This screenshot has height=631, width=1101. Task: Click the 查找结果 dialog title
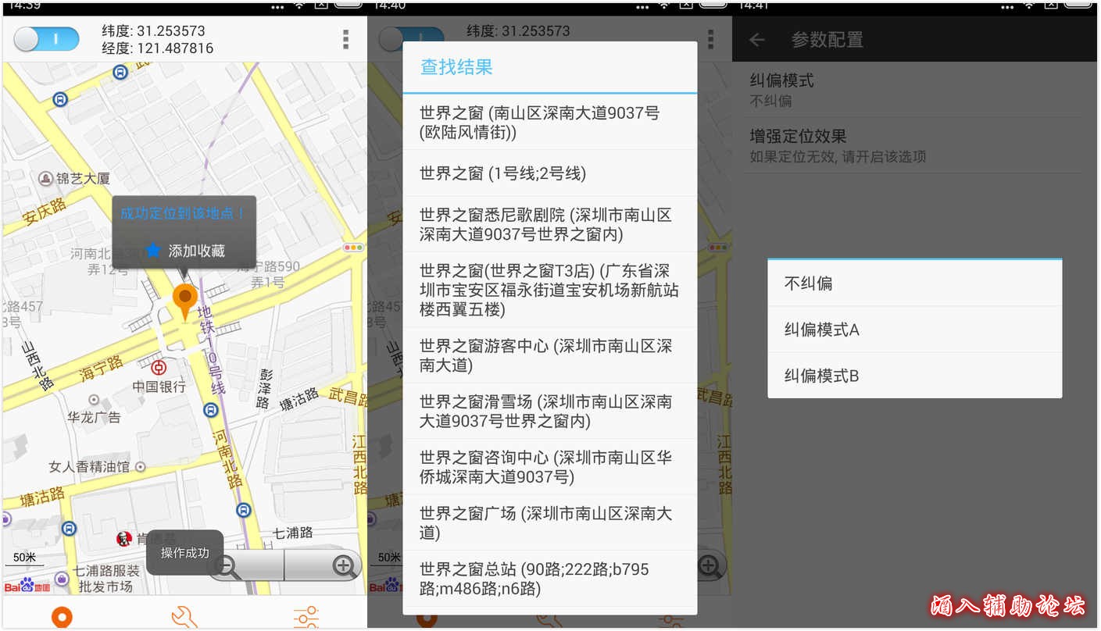(x=456, y=67)
